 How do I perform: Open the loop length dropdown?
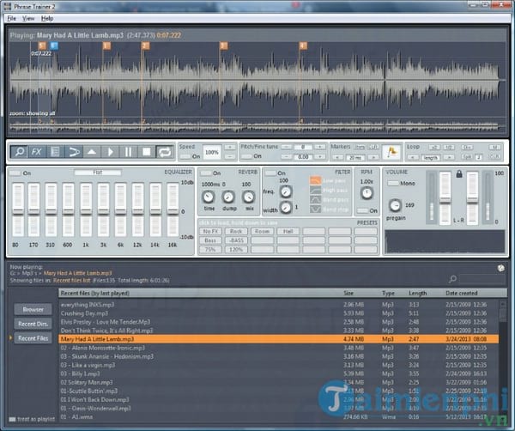pyautogui.click(x=430, y=157)
